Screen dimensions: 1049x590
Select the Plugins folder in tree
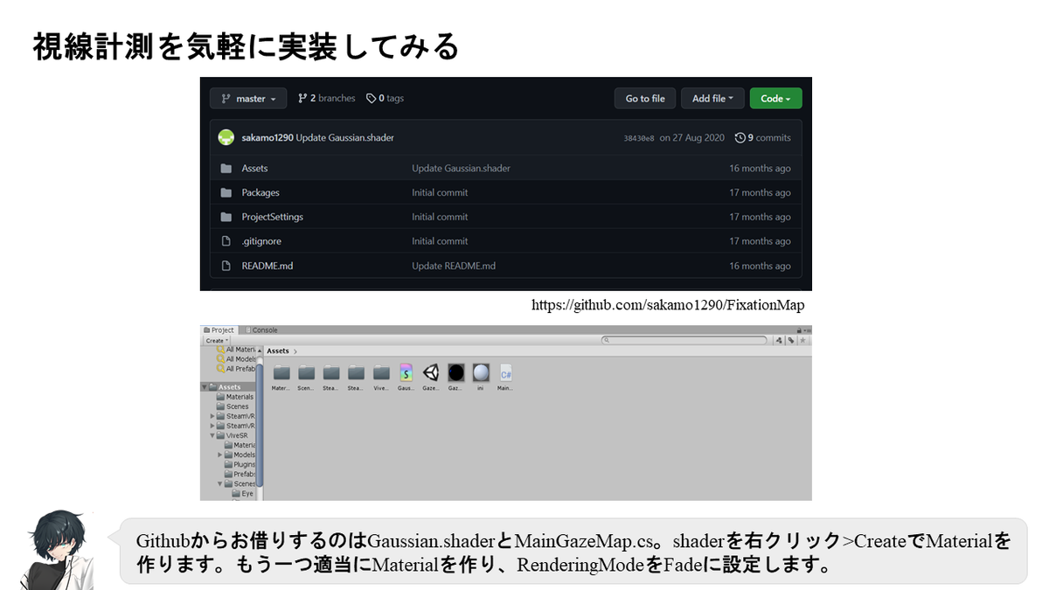[x=240, y=464]
